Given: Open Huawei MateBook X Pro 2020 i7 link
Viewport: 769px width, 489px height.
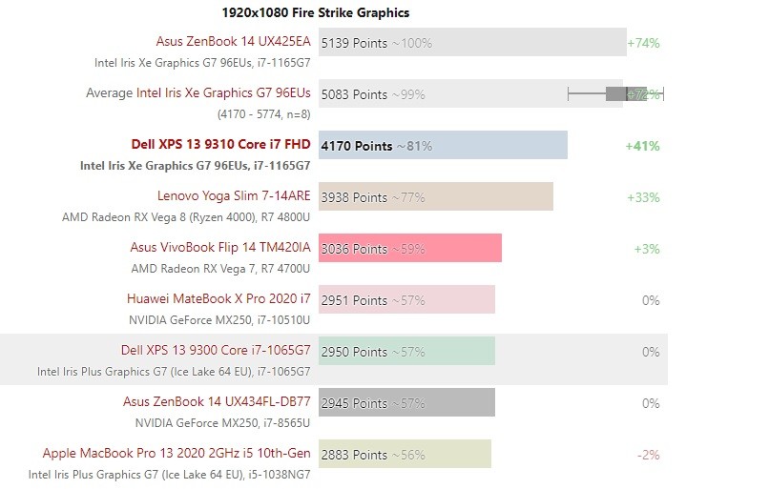Looking at the screenshot, I should (x=218, y=299).
